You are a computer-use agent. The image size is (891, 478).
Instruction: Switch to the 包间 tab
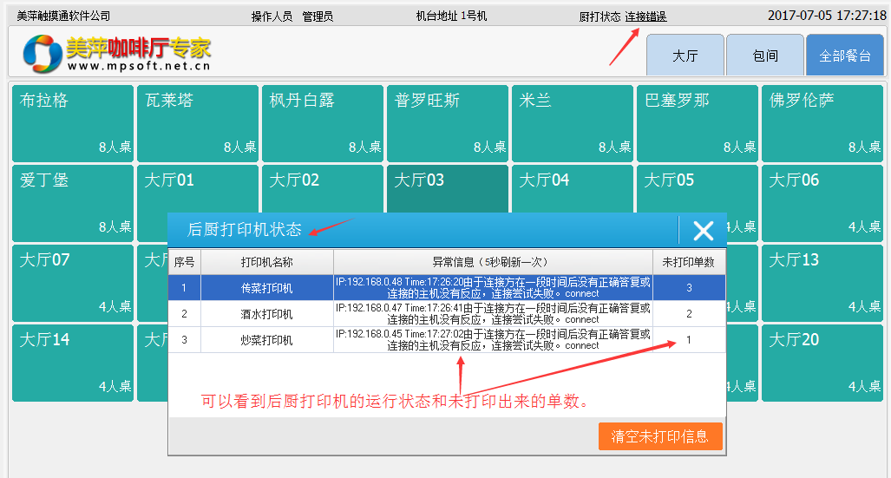(764, 56)
